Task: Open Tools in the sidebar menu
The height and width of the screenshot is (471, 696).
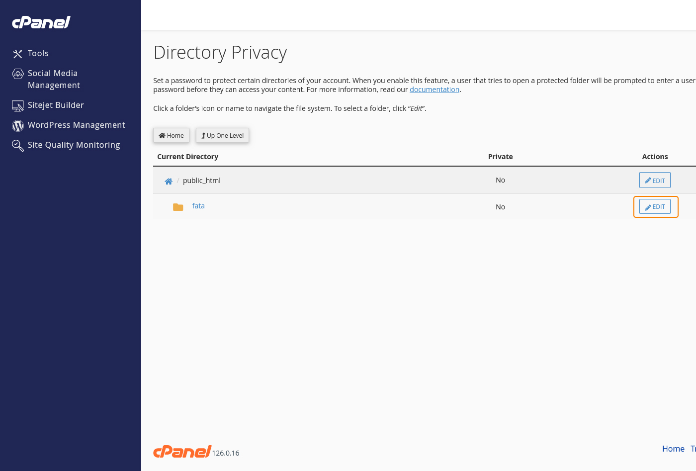Action: tap(38, 53)
